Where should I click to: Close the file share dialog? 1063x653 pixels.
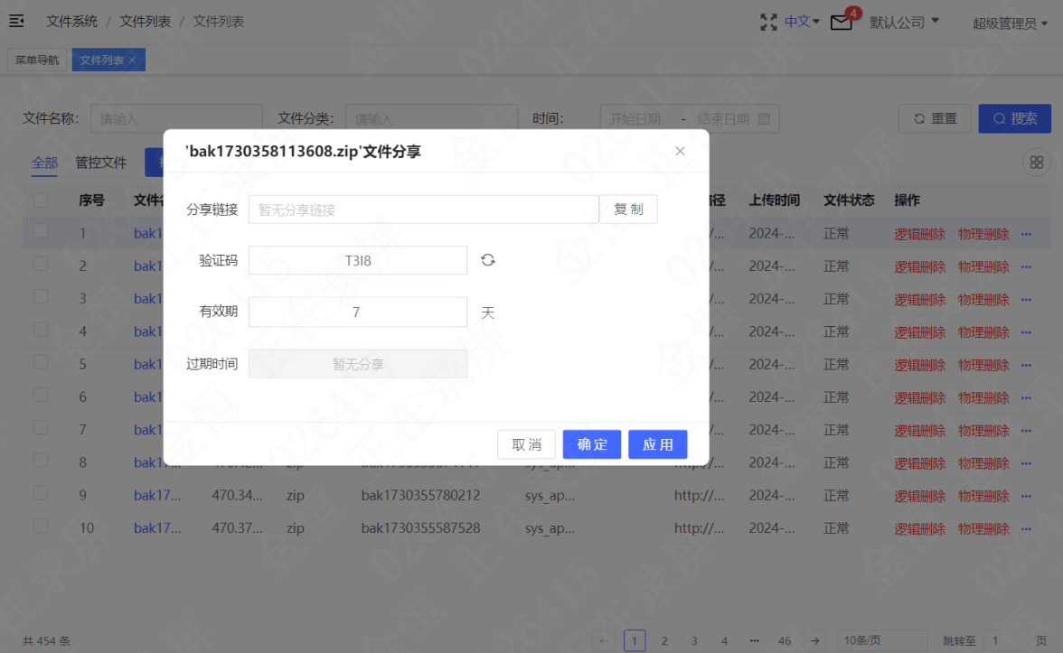pyautogui.click(x=680, y=151)
